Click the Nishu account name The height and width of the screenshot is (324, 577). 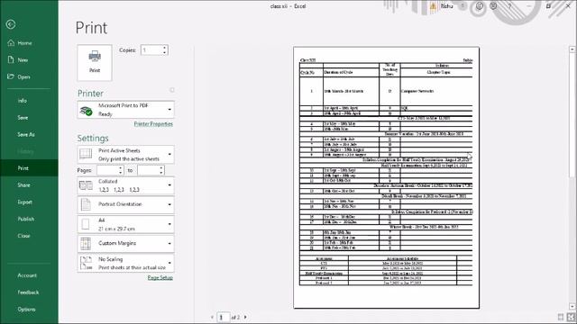coord(447,6)
